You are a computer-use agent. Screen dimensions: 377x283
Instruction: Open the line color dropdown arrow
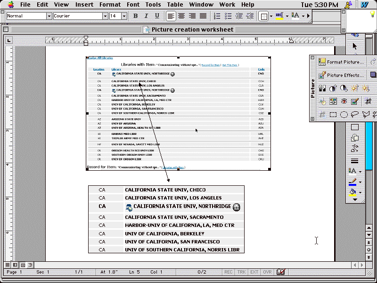pos(360,182)
